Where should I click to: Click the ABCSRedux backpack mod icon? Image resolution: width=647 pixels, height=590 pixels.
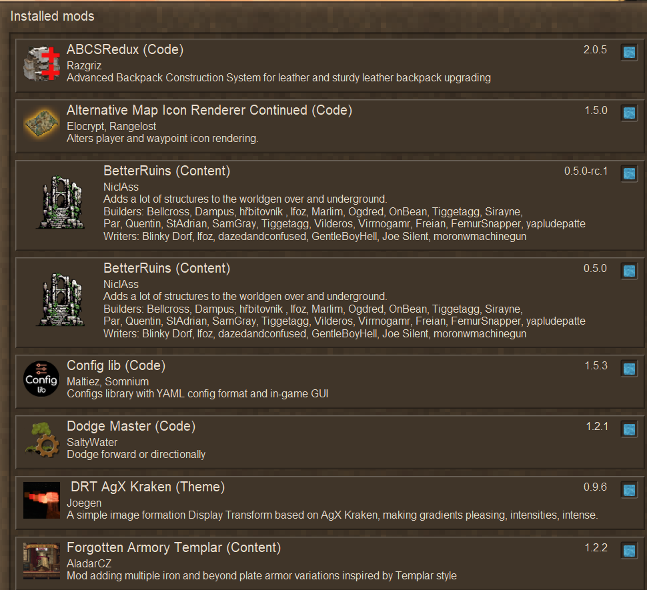[x=41, y=63]
